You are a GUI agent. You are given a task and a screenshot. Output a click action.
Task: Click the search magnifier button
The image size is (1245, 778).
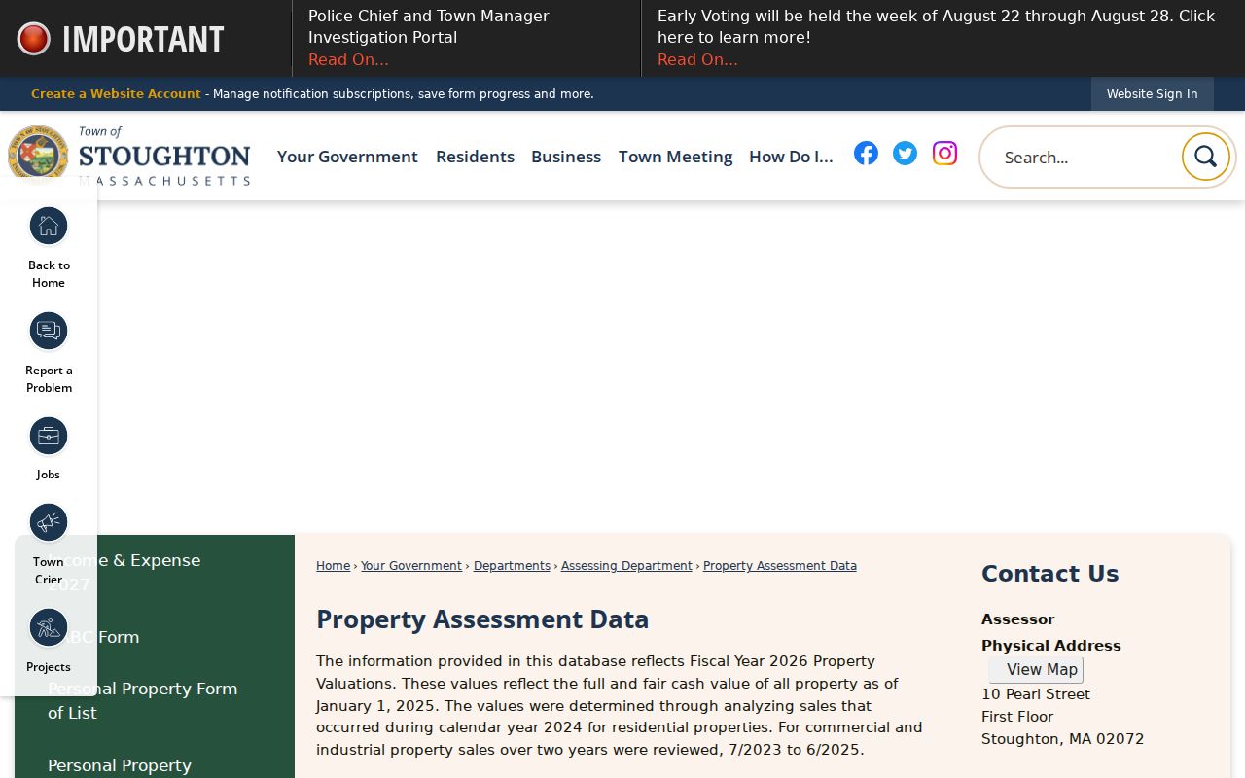pos(1206,157)
